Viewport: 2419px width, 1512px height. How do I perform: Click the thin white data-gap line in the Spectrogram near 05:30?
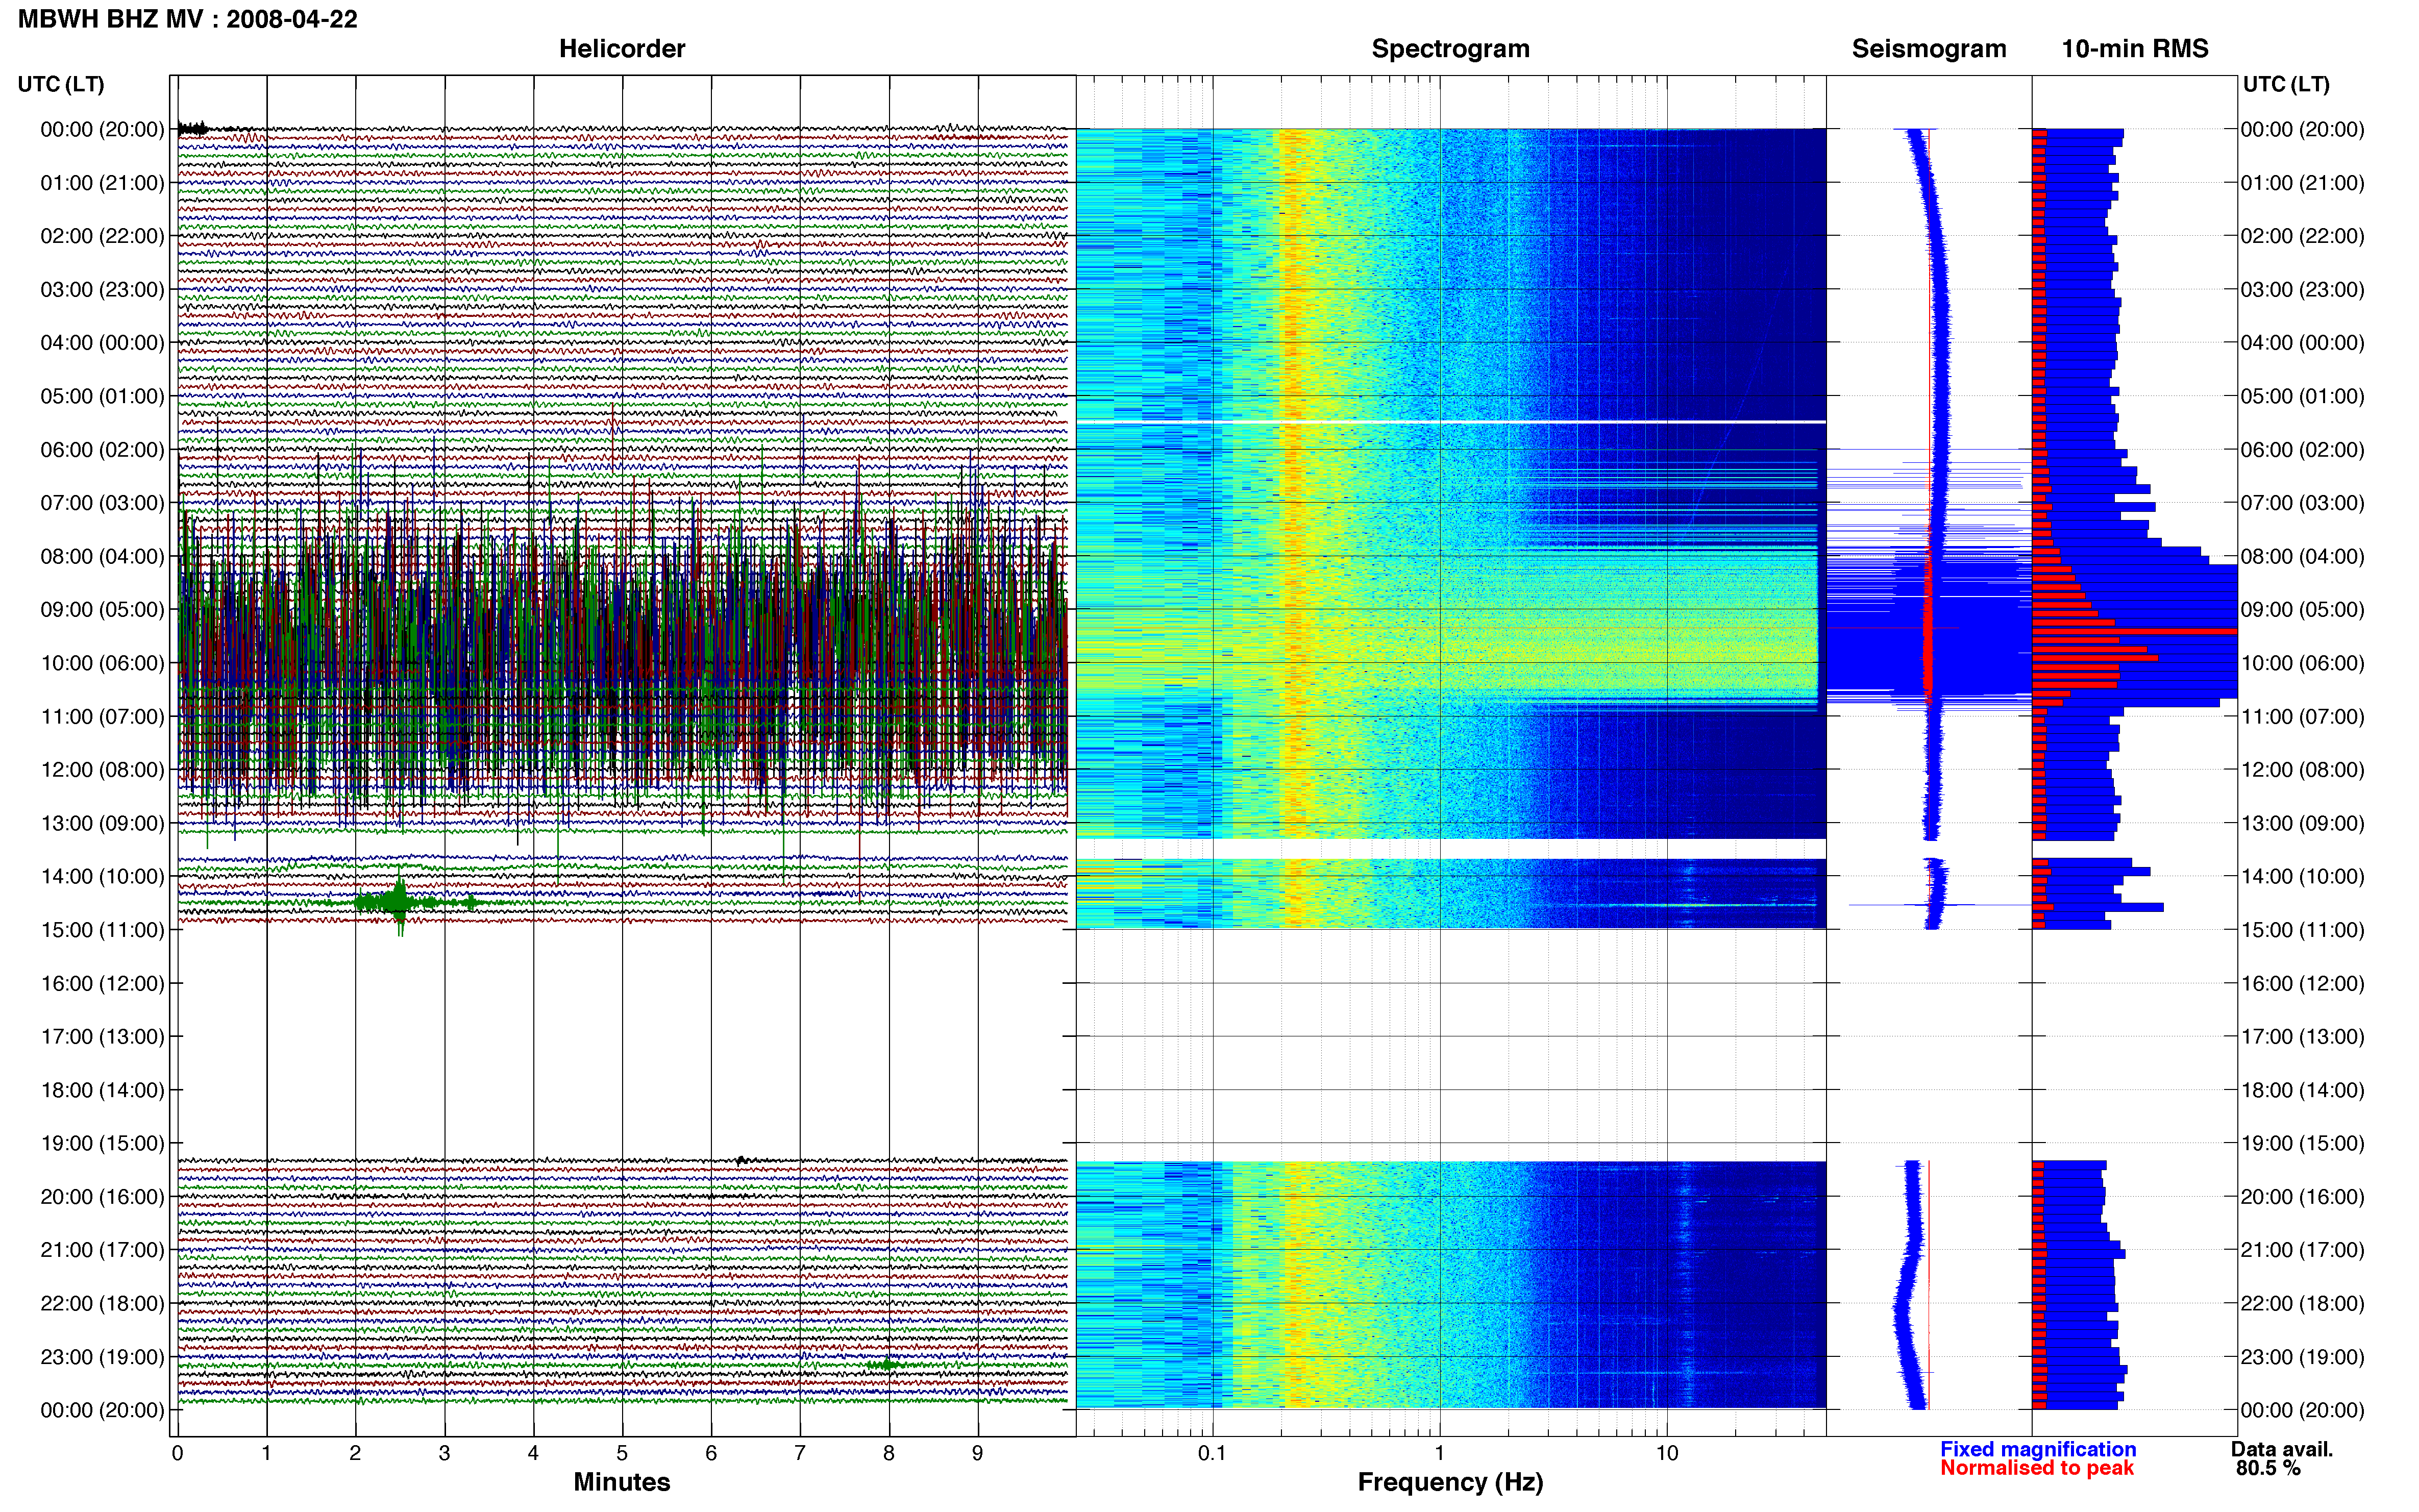(1451, 422)
